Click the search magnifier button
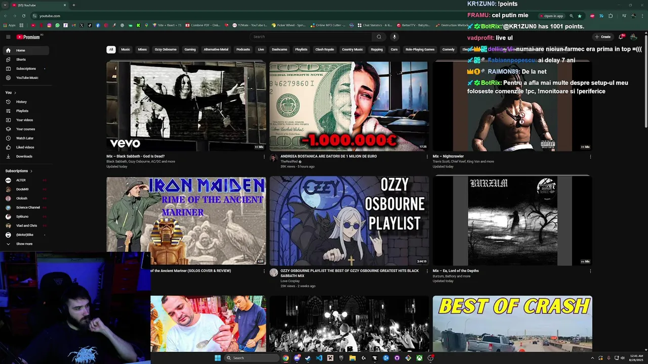The width and height of the screenshot is (648, 364). [379, 36]
